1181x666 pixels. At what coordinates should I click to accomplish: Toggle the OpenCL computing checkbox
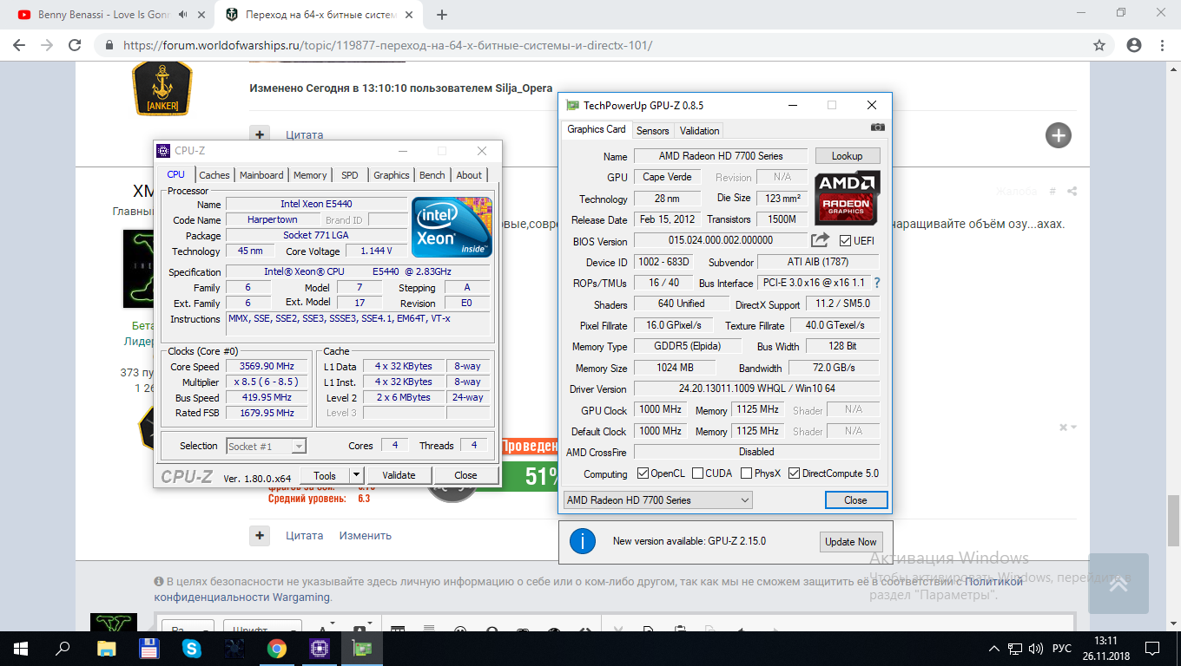pyautogui.click(x=643, y=473)
